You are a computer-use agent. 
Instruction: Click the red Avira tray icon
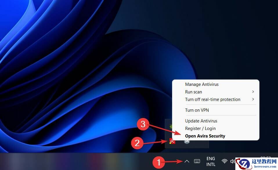coord(172,141)
